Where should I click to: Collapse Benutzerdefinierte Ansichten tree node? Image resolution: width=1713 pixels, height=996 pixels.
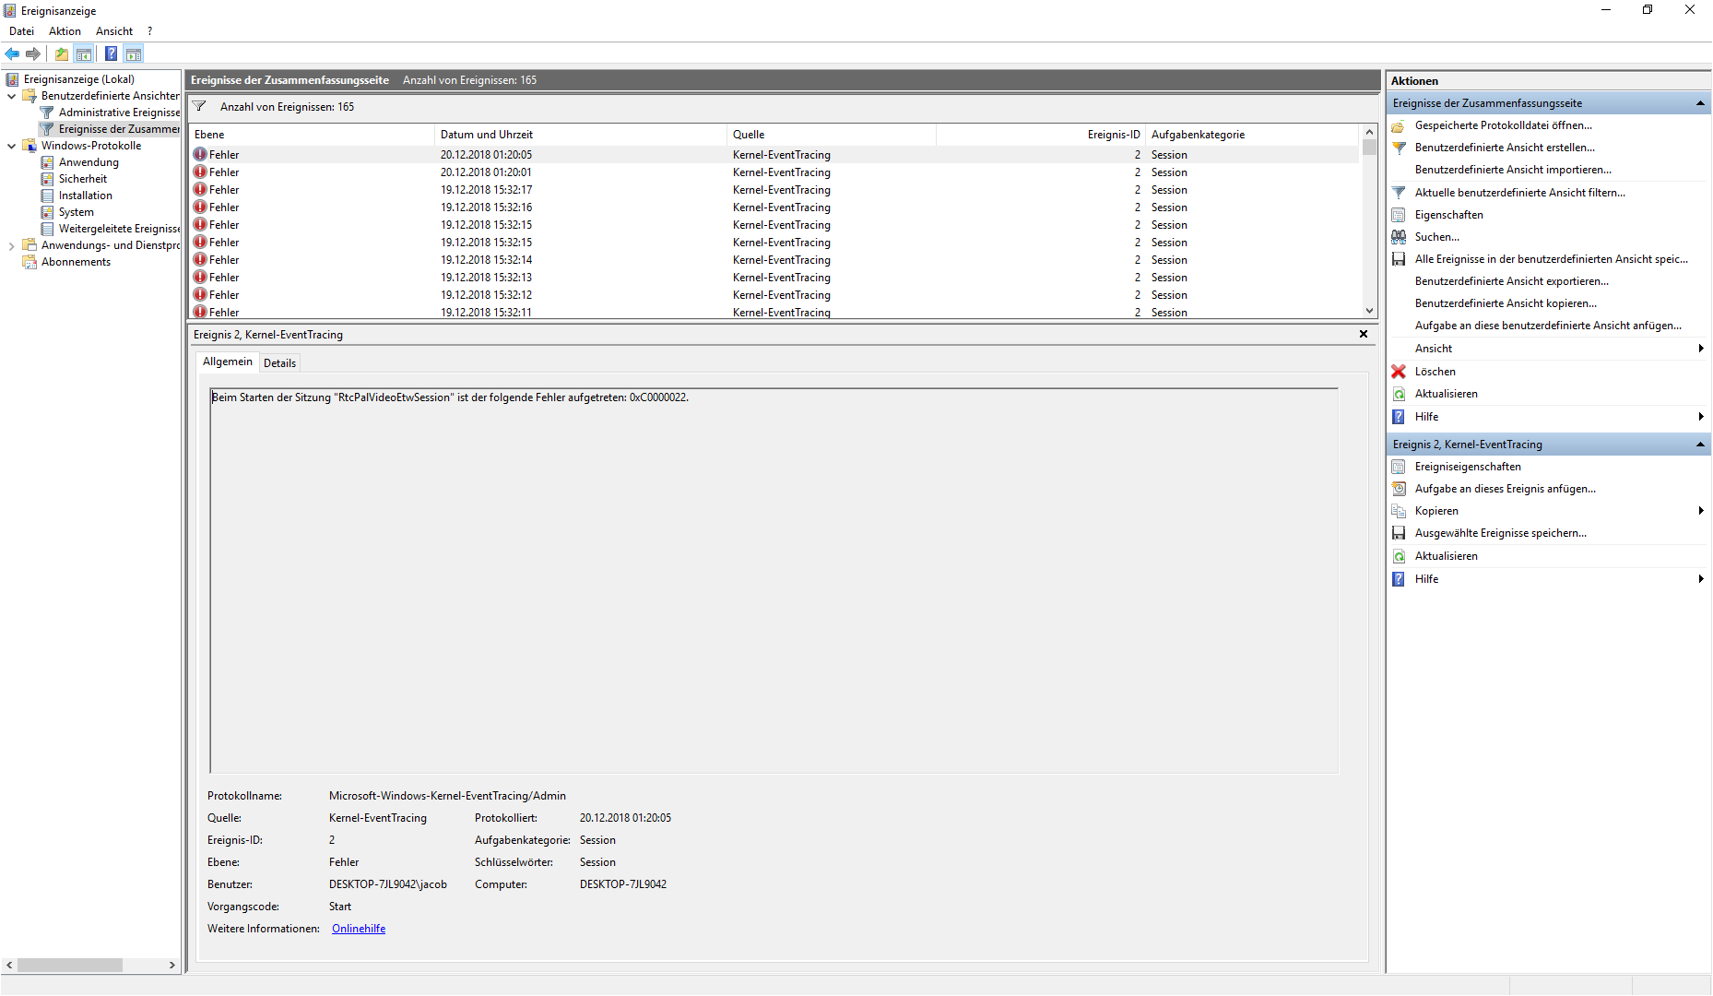coord(11,96)
